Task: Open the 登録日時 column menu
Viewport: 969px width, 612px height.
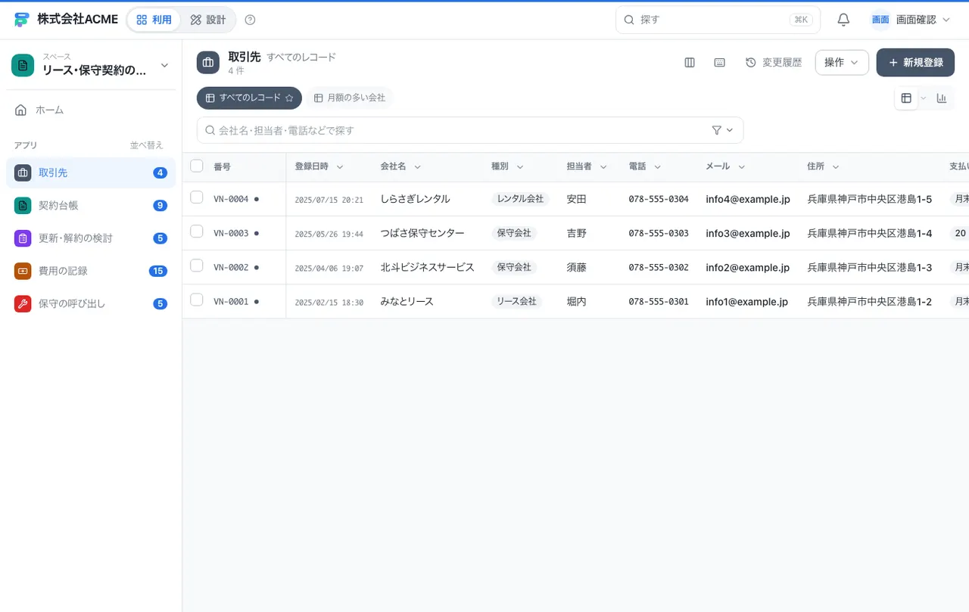Action: pyautogui.click(x=340, y=167)
